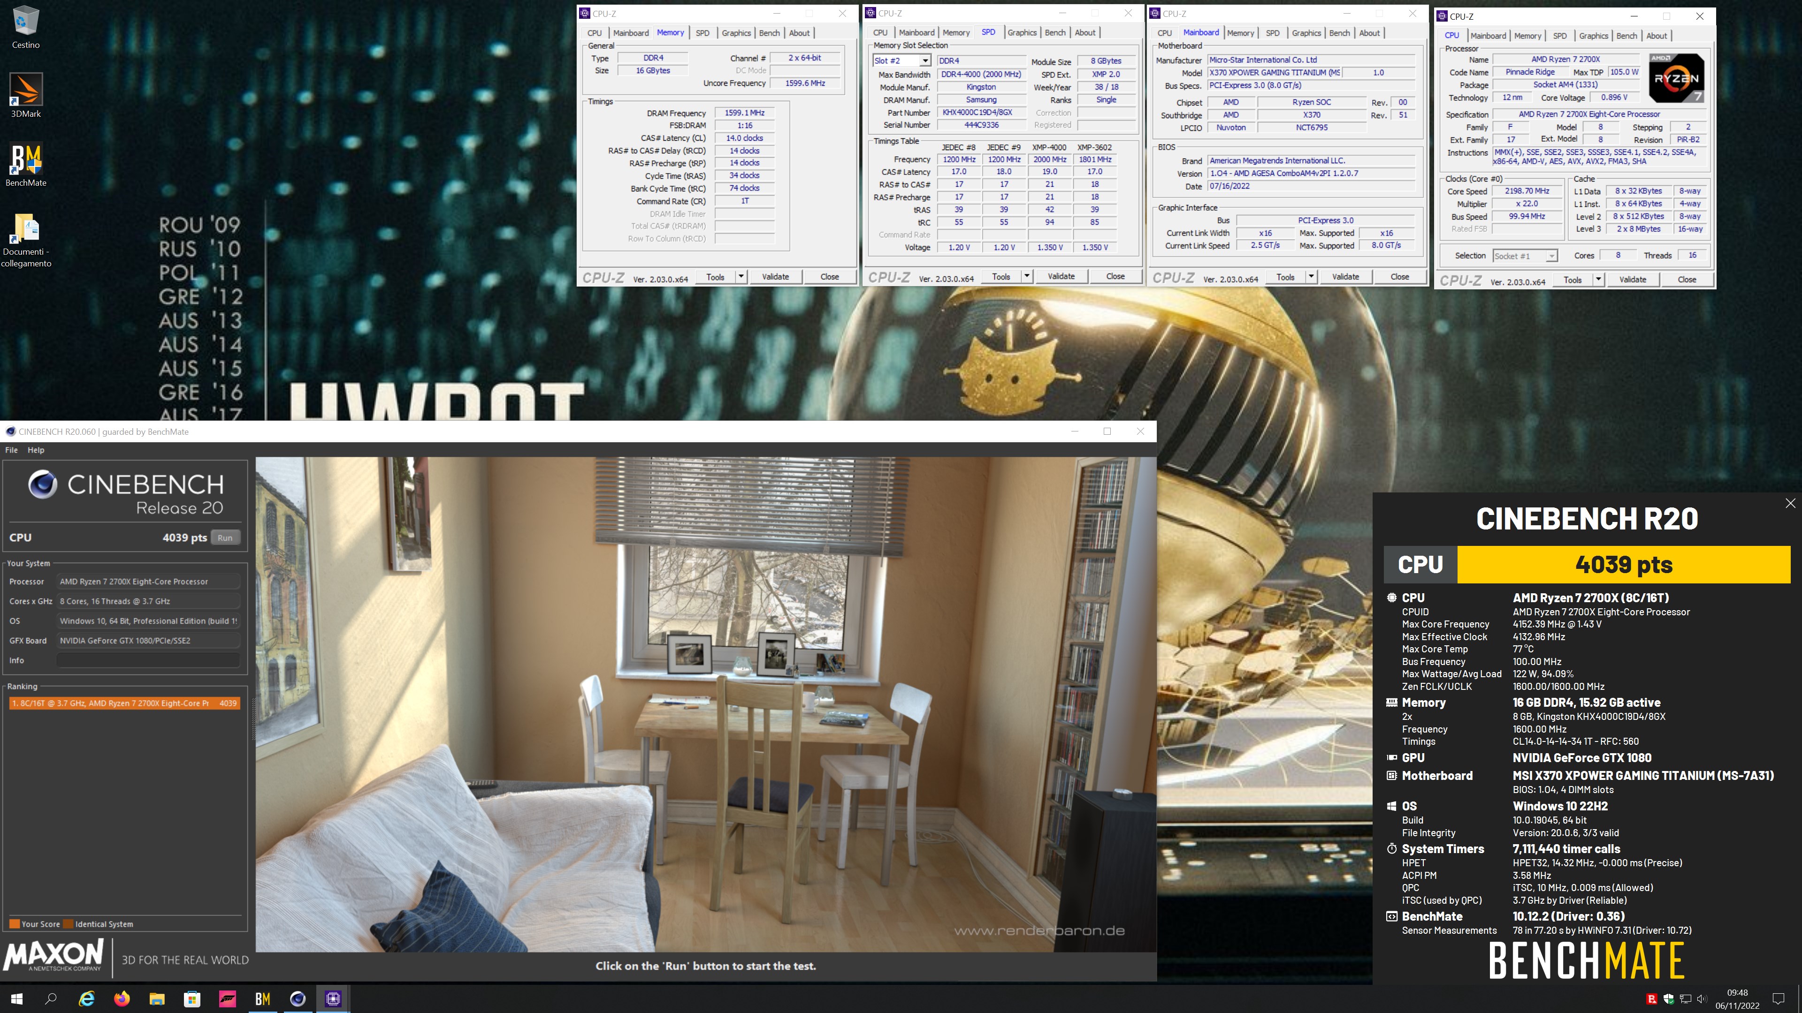Open the pink app icon in taskbar
Image resolution: width=1802 pixels, height=1013 pixels.
pyautogui.click(x=227, y=998)
